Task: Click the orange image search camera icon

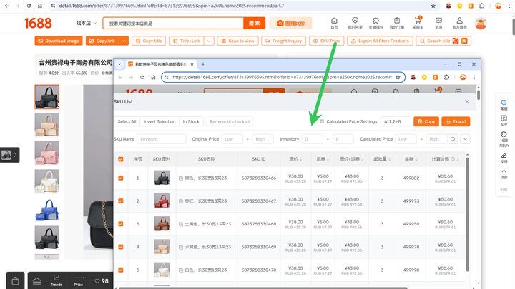Action: point(280,24)
